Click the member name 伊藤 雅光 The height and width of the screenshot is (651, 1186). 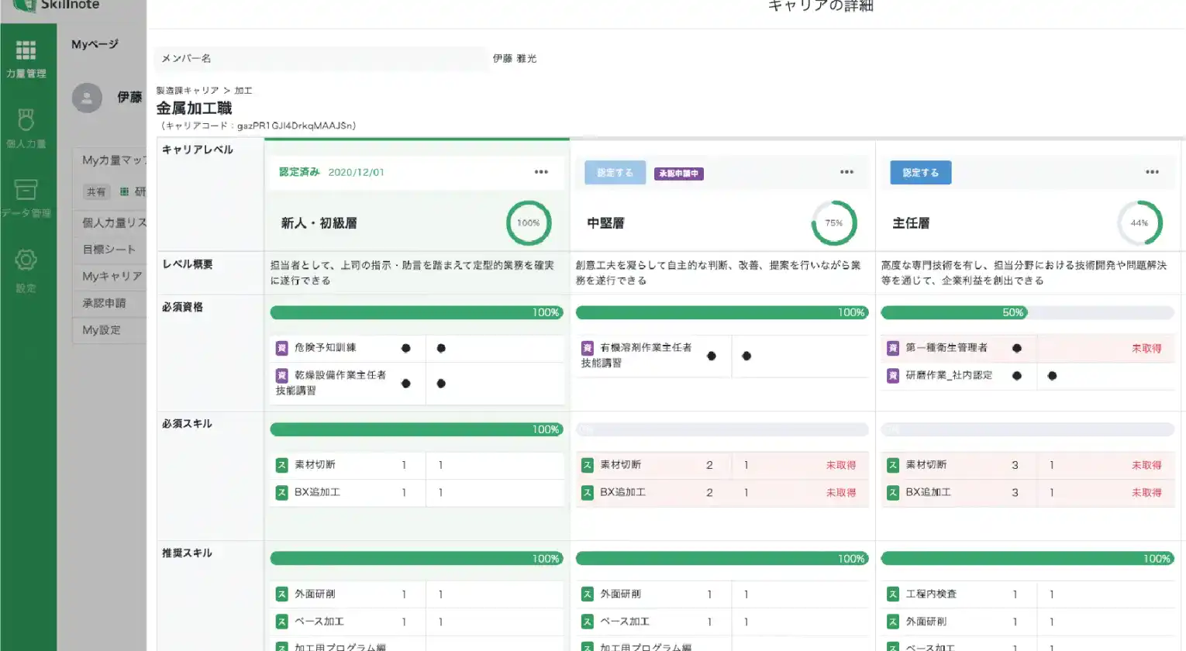tap(515, 58)
